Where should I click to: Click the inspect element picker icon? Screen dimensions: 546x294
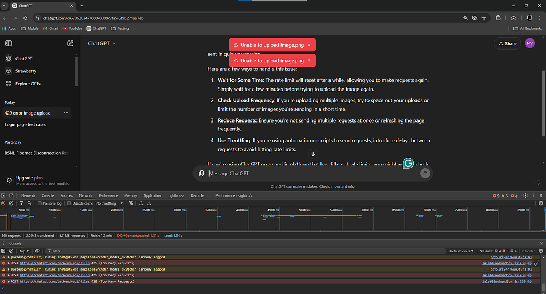click(4, 195)
